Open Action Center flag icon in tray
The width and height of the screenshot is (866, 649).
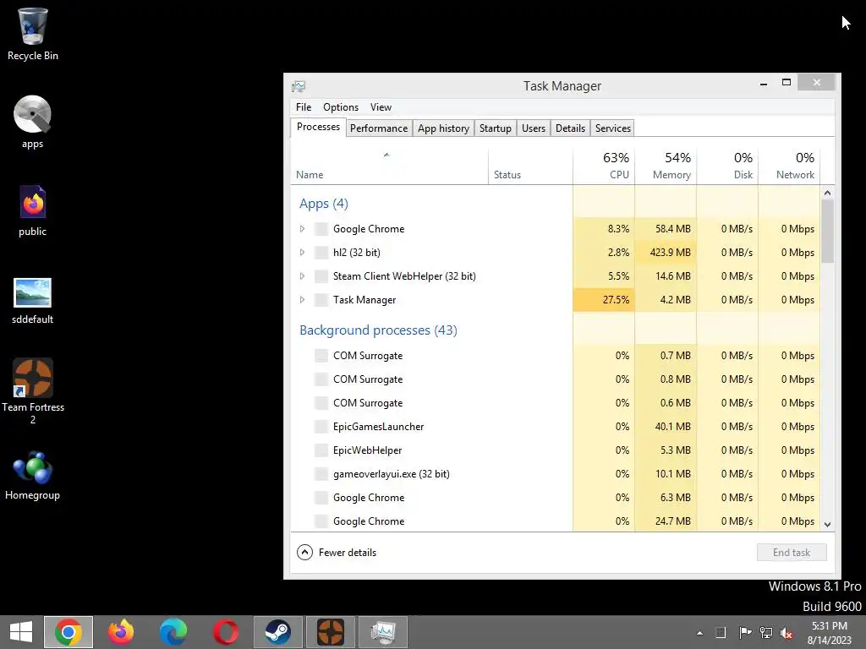744,632
